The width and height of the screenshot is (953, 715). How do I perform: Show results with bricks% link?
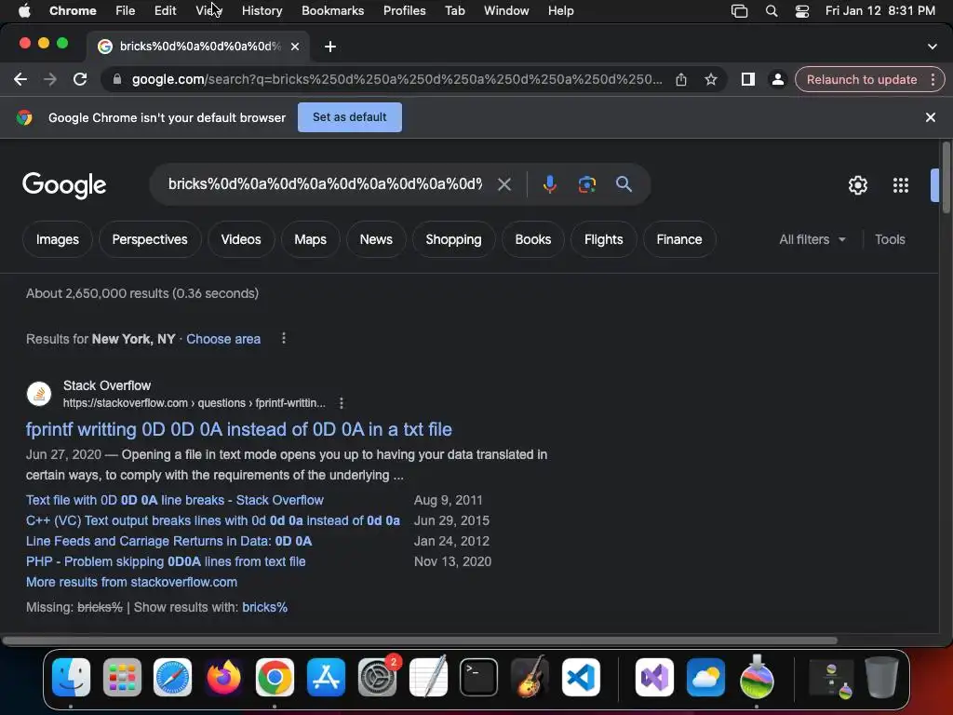coord(264,607)
